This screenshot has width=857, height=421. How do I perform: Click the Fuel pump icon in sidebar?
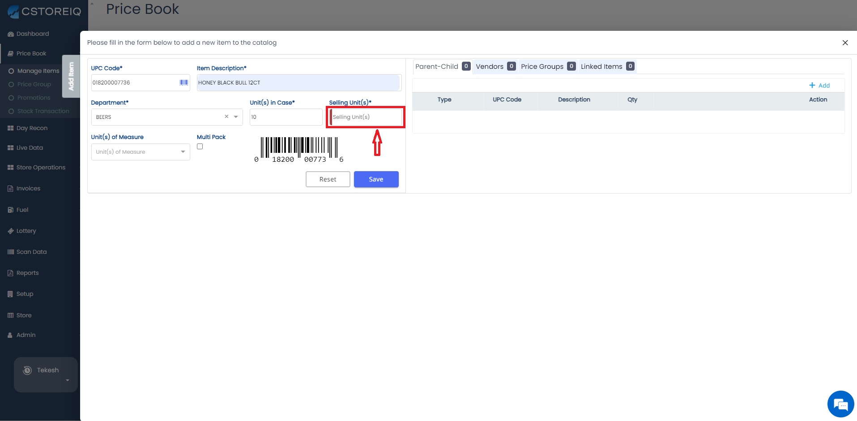[x=10, y=210]
